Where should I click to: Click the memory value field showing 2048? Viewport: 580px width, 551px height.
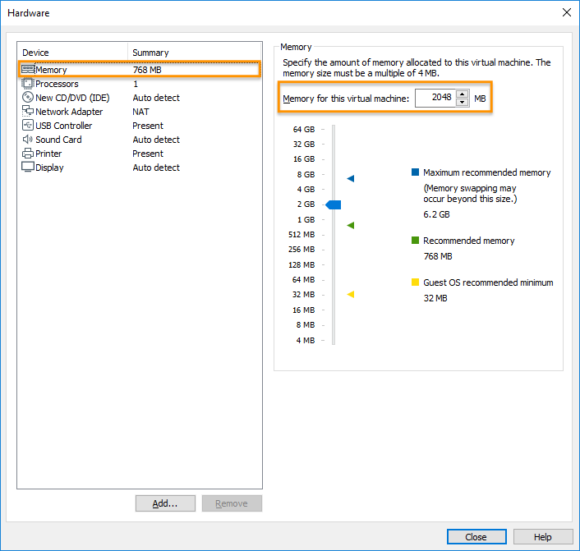coord(435,98)
